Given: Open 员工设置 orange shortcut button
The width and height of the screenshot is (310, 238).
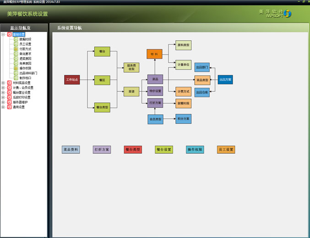Looking at the screenshot, I should 226,149.
